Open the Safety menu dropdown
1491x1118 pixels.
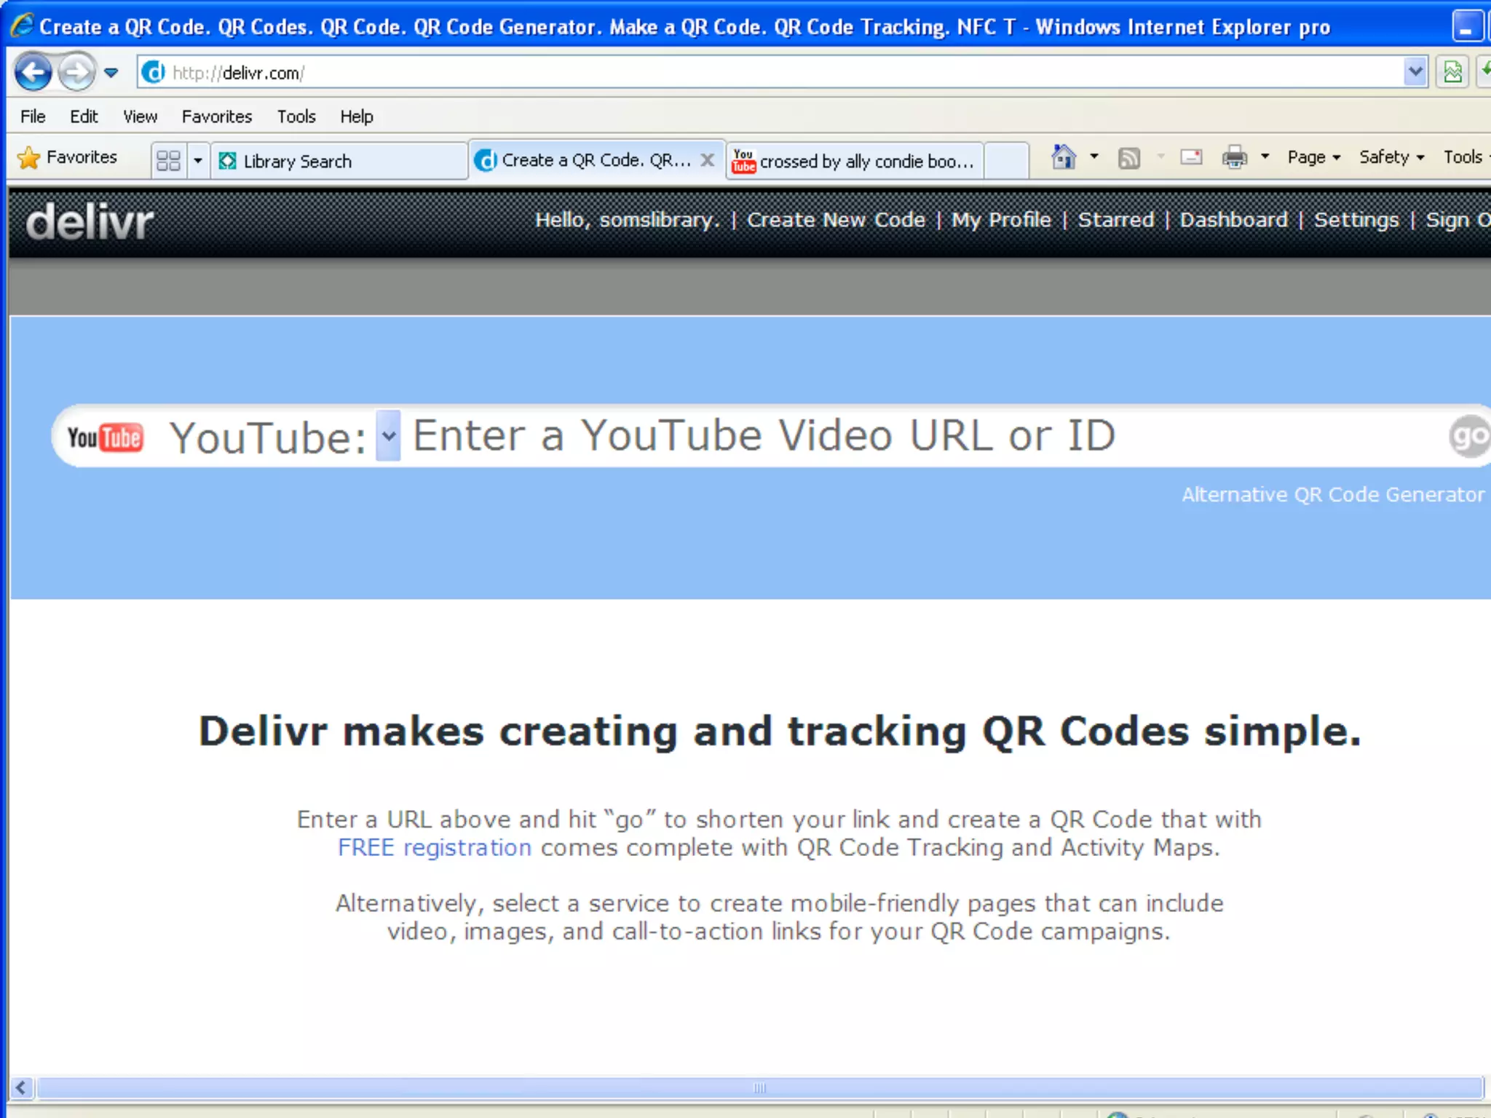point(1391,157)
